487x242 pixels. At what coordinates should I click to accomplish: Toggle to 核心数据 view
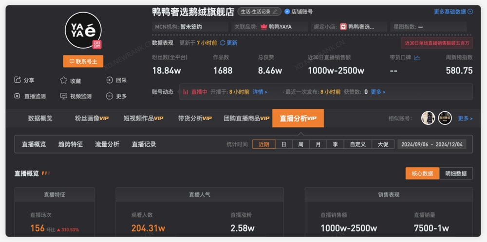click(x=422, y=173)
